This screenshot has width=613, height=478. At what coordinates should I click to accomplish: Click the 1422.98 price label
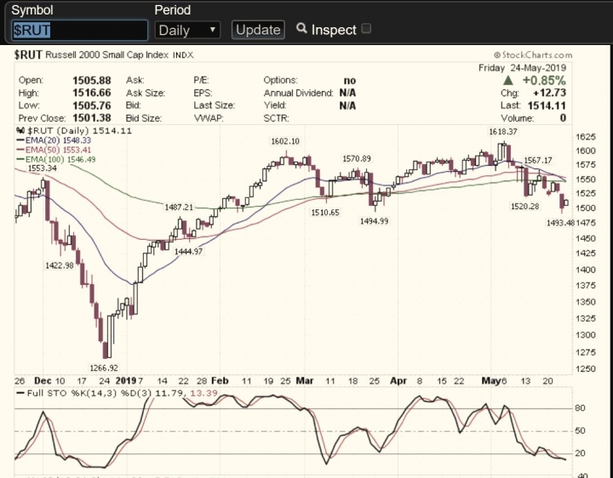[60, 265]
